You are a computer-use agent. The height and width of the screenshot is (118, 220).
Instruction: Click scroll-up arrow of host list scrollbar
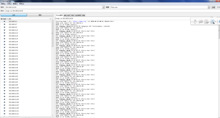point(52,19)
